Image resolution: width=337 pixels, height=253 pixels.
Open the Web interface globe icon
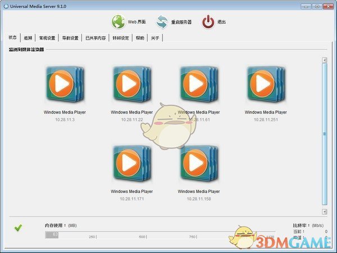point(118,22)
